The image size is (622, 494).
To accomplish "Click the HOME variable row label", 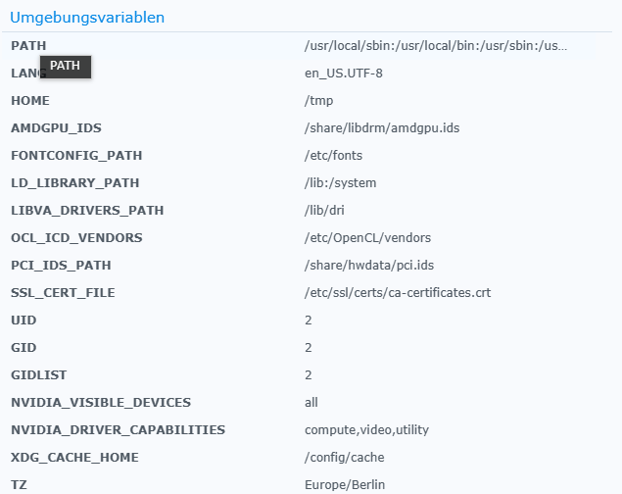I will coord(30,100).
